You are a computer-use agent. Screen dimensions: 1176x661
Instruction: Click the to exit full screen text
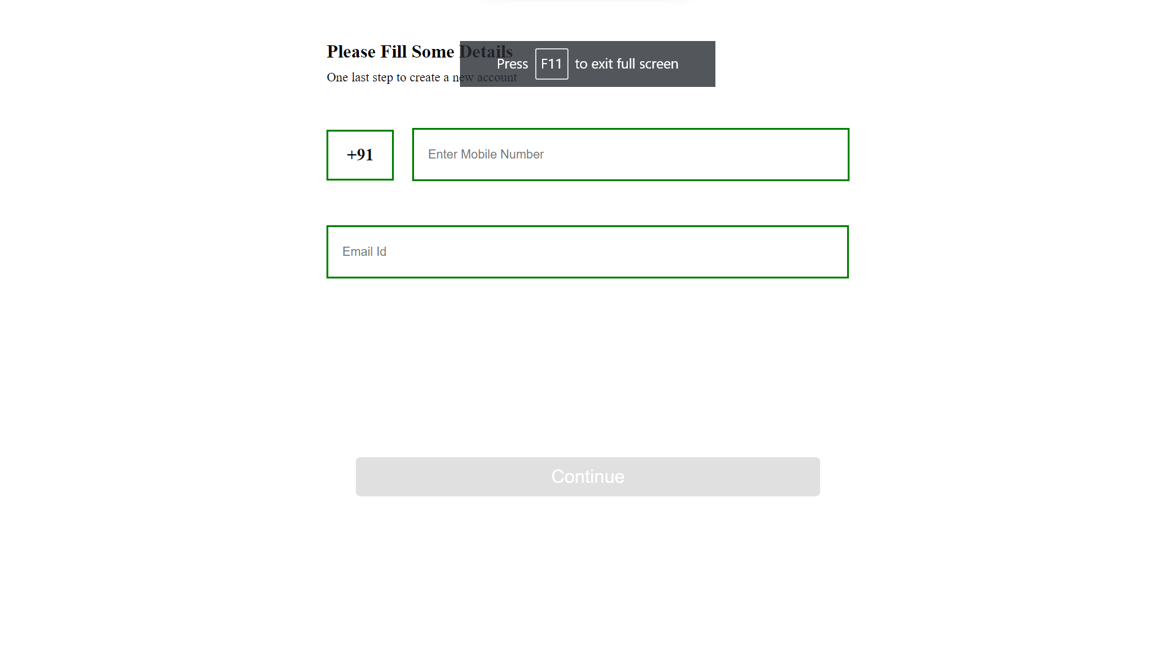point(626,64)
